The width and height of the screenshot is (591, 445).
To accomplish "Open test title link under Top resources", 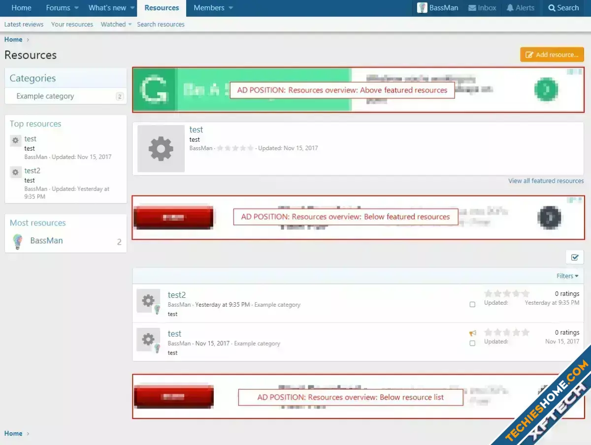I will pyautogui.click(x=31, y=139).
